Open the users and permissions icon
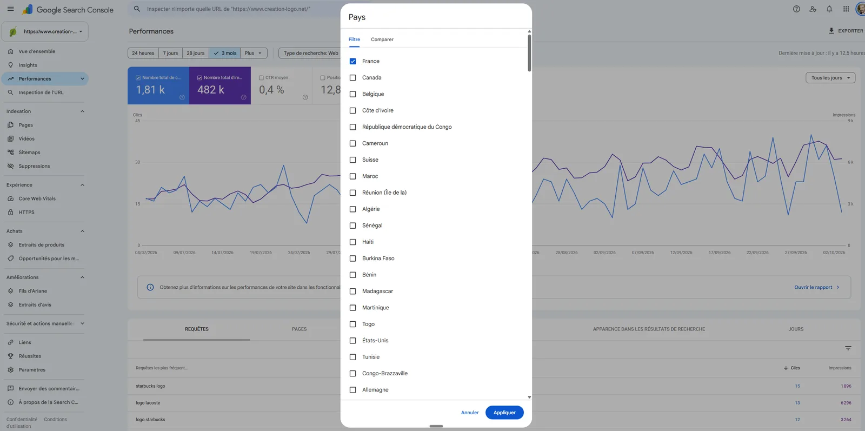 [x=813, y=9]
